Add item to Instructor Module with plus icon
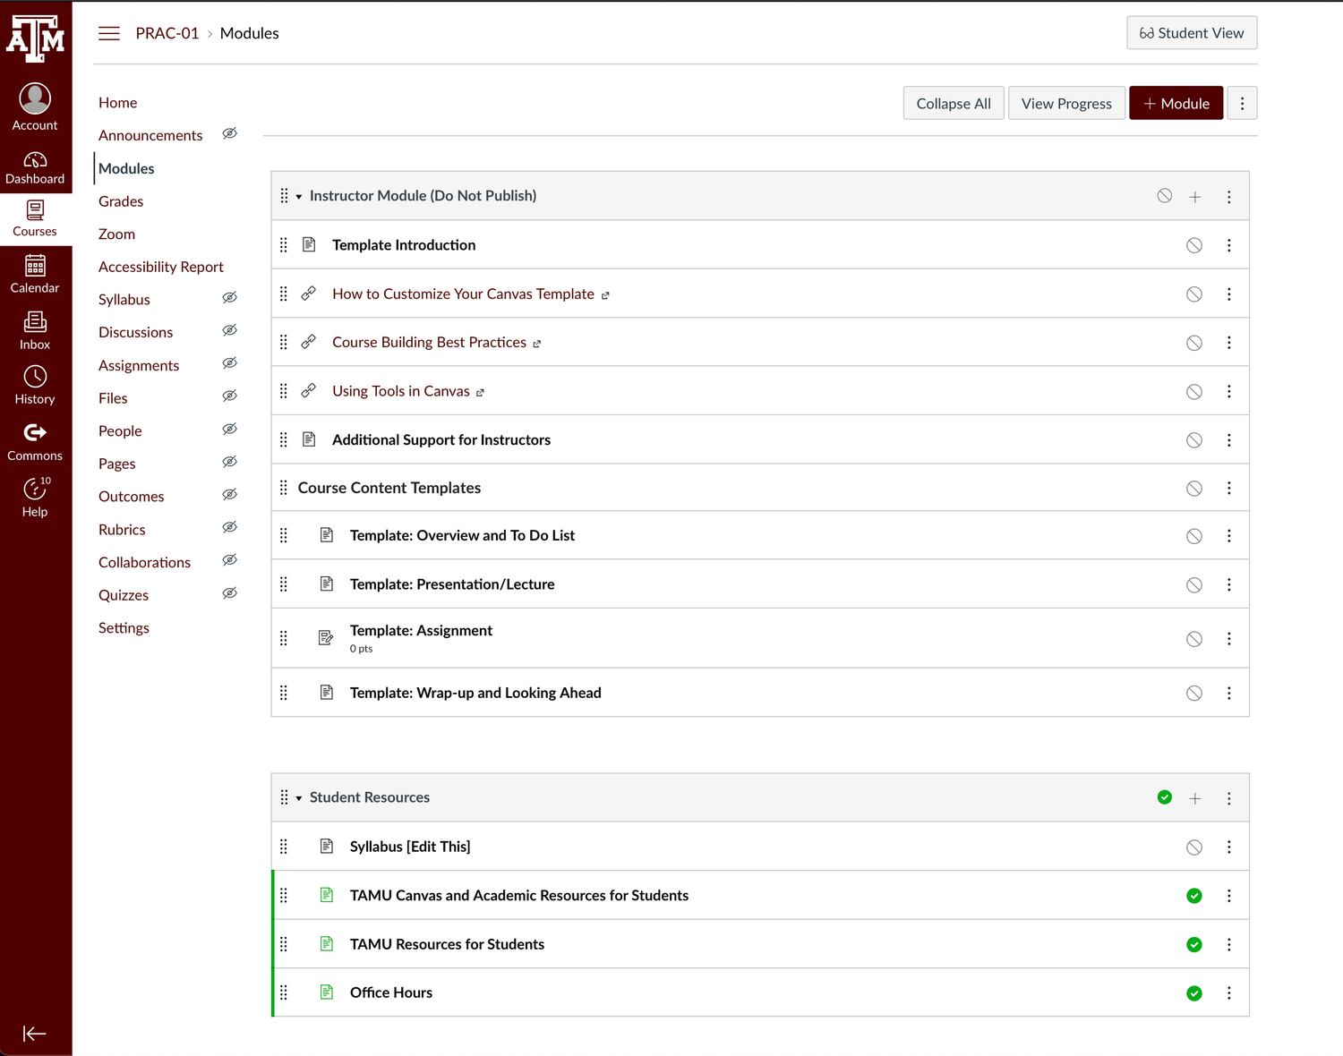1343x1056 pixels. tap(1194, 197)
